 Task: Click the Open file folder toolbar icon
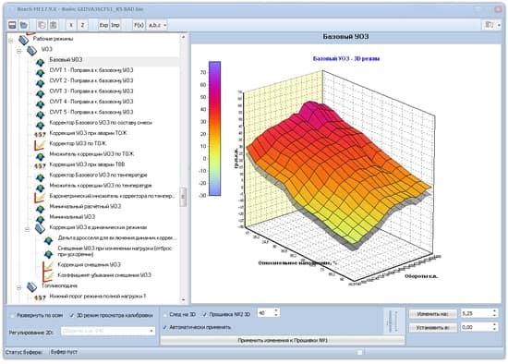24,25
